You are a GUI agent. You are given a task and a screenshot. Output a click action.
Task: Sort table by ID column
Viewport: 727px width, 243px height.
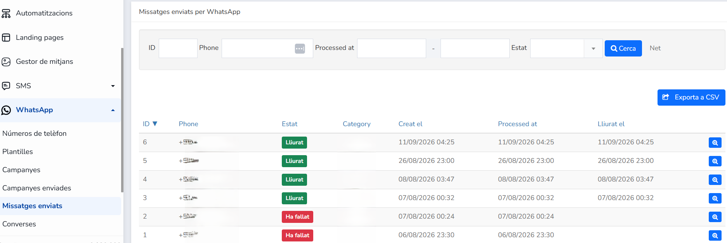coord(150,124)
